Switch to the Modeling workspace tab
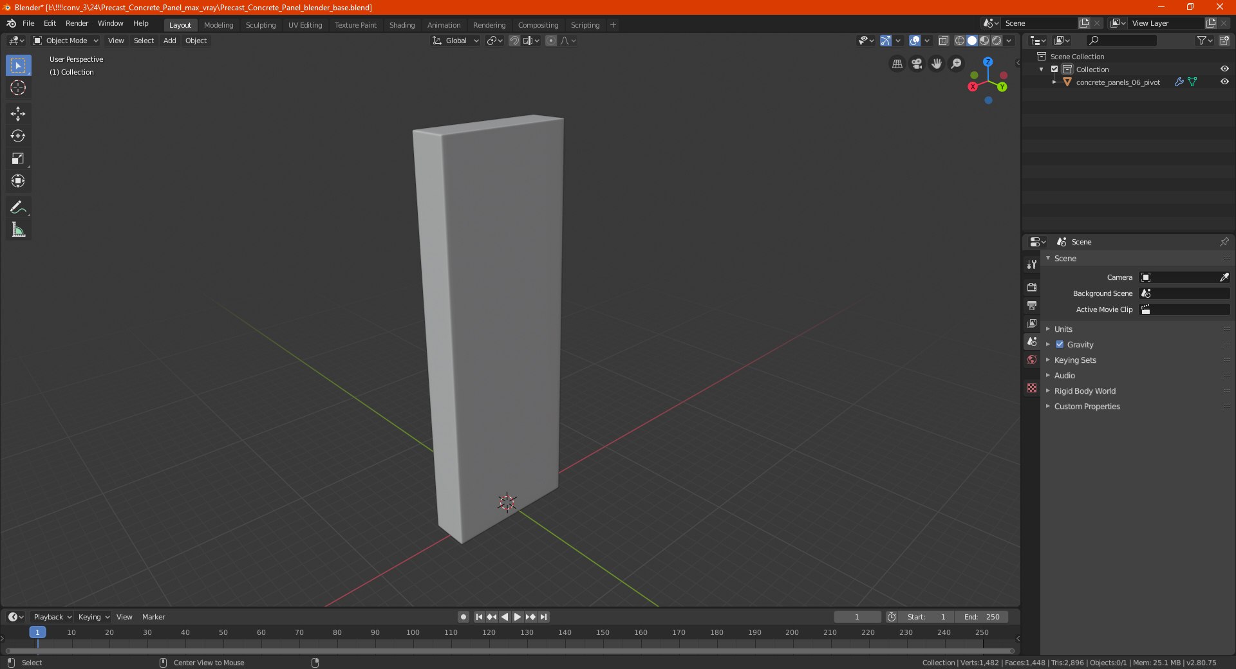This screenshot has width=1236, height=669. 218,25
